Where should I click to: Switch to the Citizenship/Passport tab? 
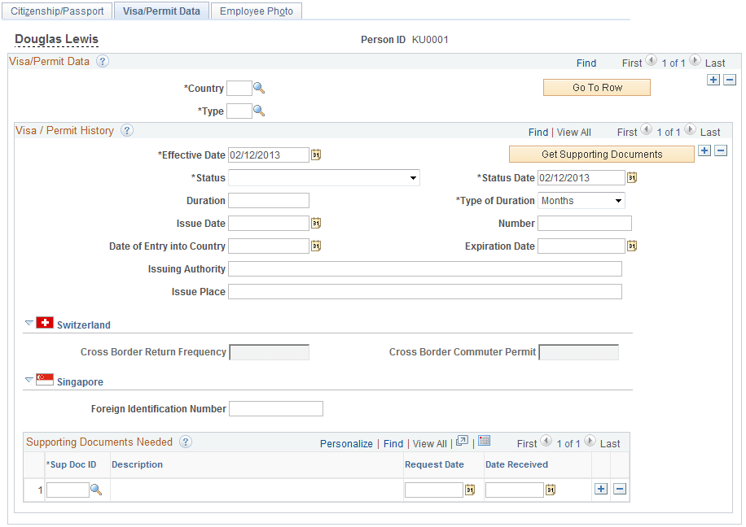pos(56,11)
